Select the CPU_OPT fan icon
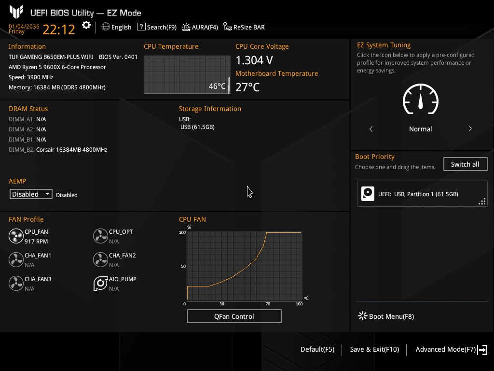The image size is (494, 371). click(100, 236)
